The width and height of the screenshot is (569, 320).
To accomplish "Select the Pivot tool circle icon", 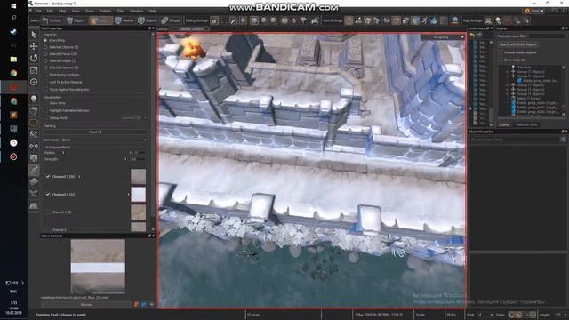I will (x=34, y=82).
